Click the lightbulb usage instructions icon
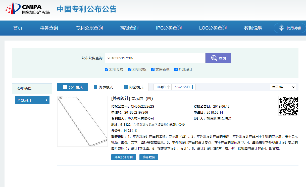This screenshot has height=187, width=306. (x=281, y=28)
